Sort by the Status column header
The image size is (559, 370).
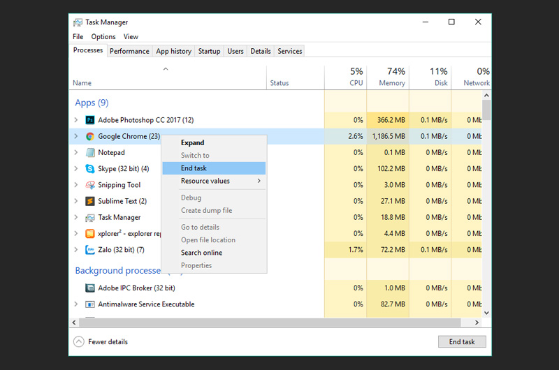click(296, 77)
